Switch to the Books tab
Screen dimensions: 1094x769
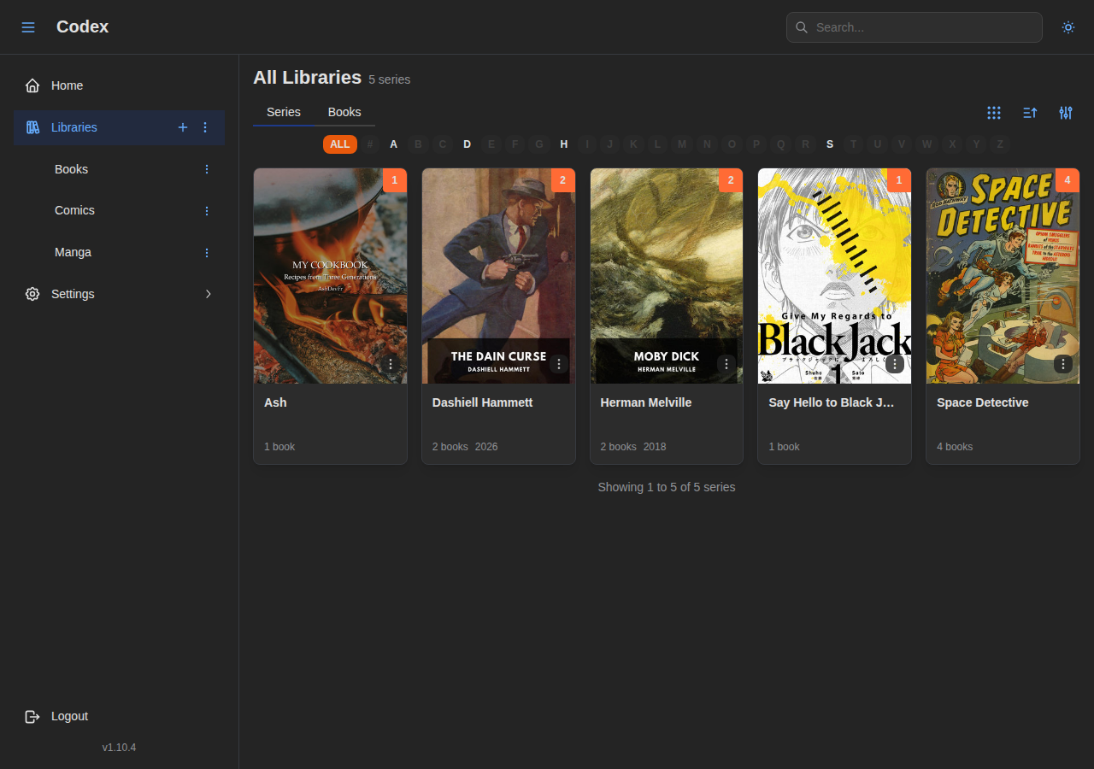coord(344,112)
